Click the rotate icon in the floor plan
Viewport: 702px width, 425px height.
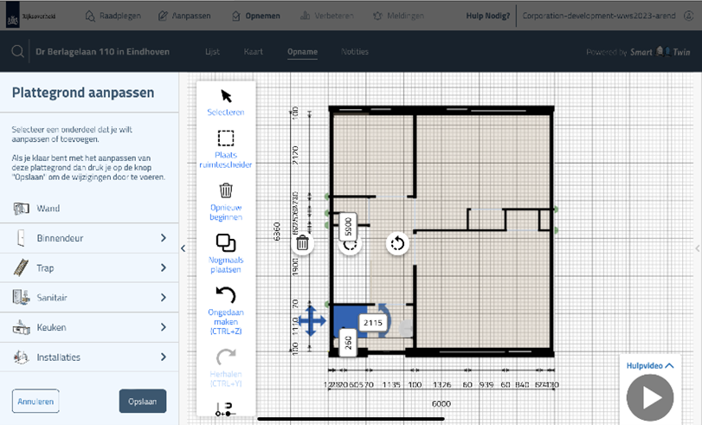pos(397,243)
